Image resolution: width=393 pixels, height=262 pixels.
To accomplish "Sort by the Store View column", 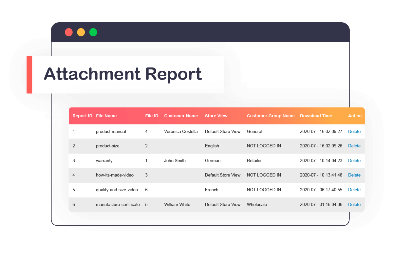I will [216, 116].
